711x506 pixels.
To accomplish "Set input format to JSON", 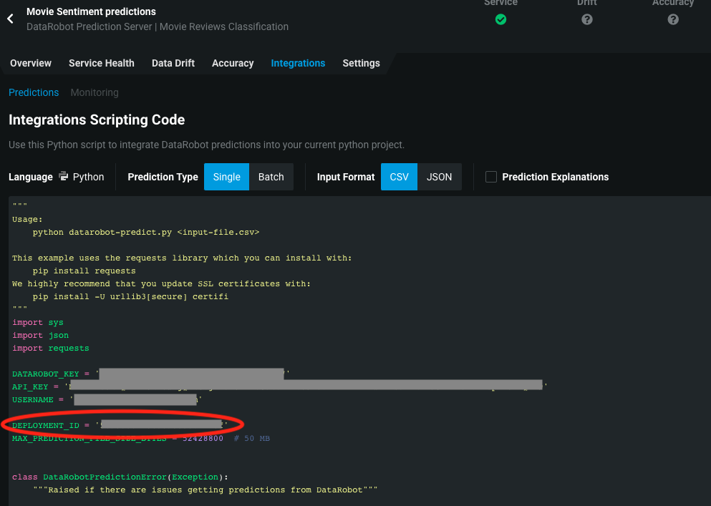I will (440, 177).
